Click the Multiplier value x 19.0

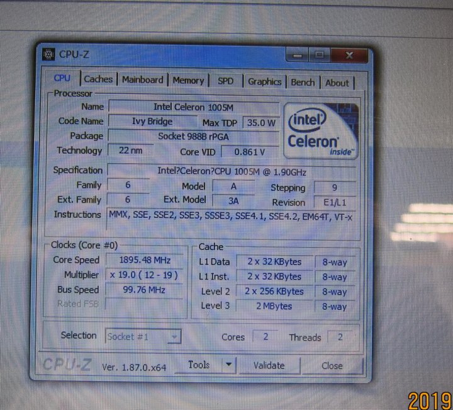(x=144, y=275)
